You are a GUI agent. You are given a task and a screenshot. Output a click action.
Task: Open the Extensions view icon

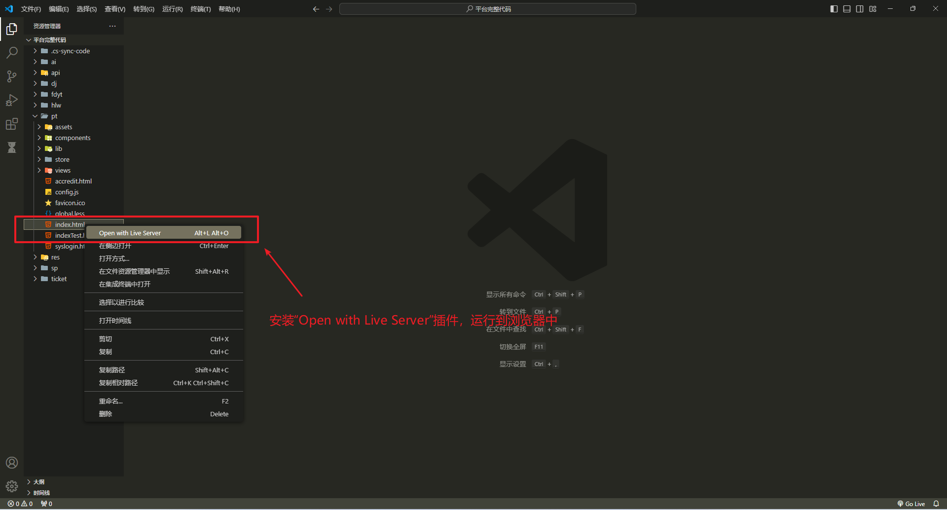(12, 124)
